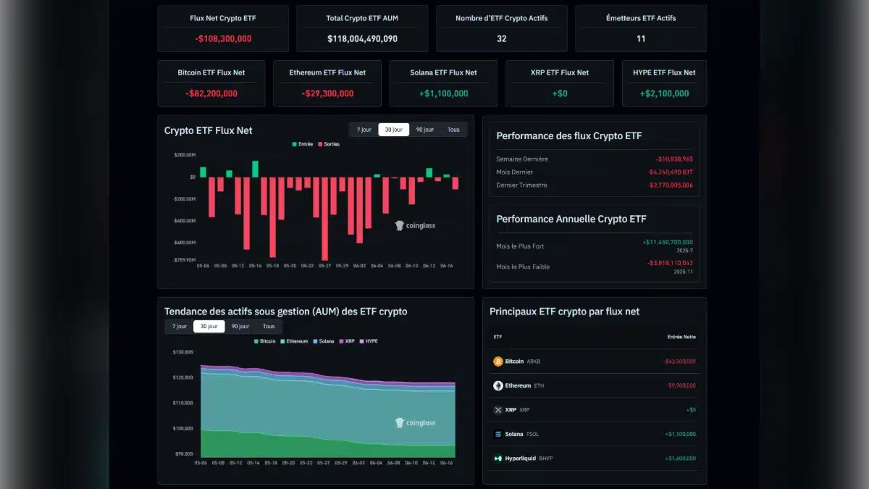Toggle the Bitcoin legend swatch in AUM chart

tap(256, 341)
